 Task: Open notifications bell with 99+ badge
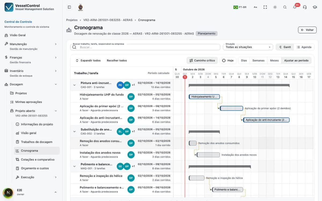295,7
